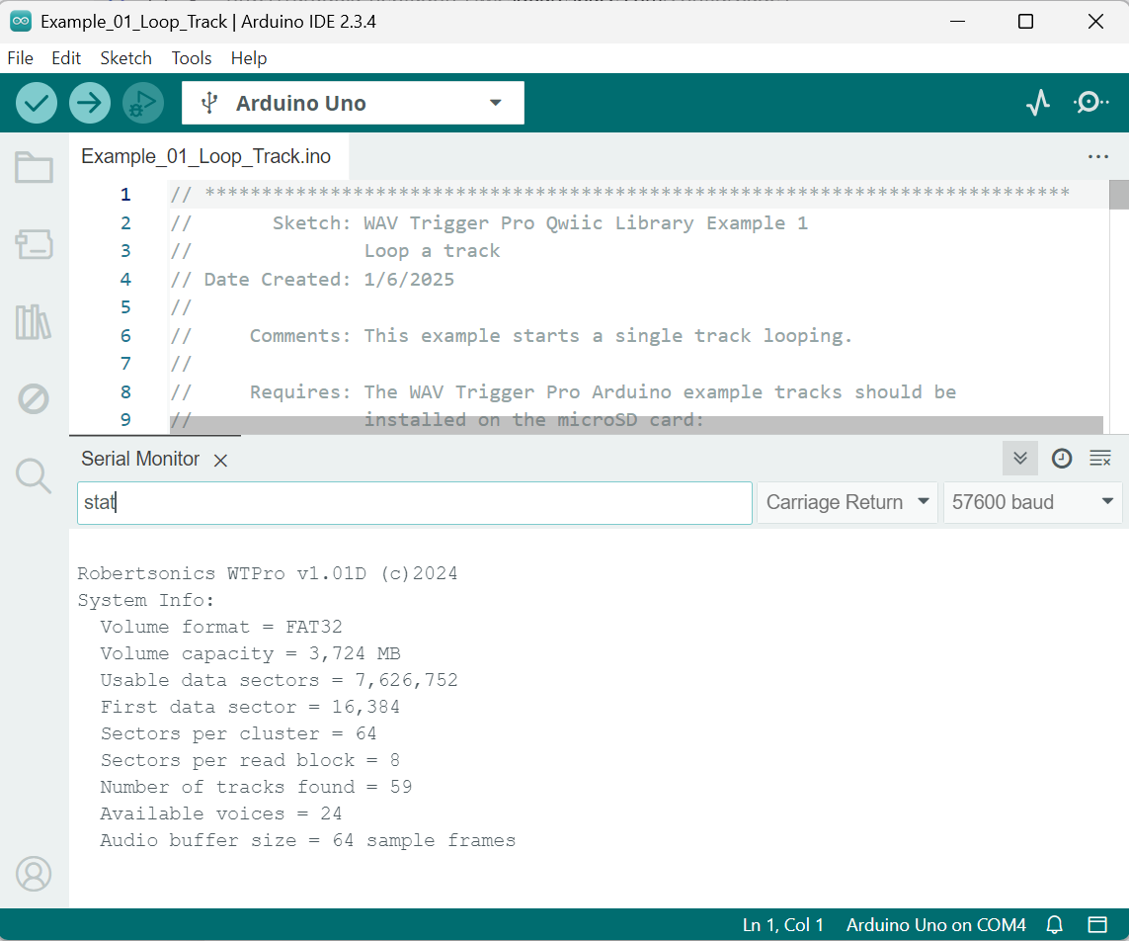Upload sketch with the arrow button
This screenshot has width=1129, height=941.
(x=89, y=103)
